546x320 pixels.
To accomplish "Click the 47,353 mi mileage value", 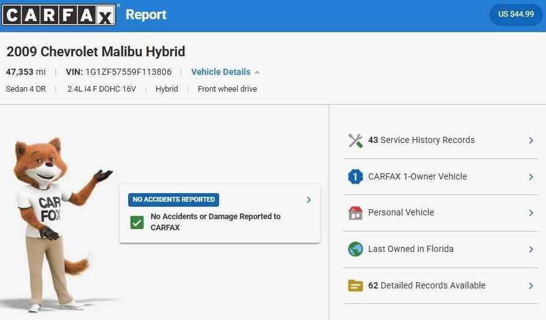I will coord(26,72).
